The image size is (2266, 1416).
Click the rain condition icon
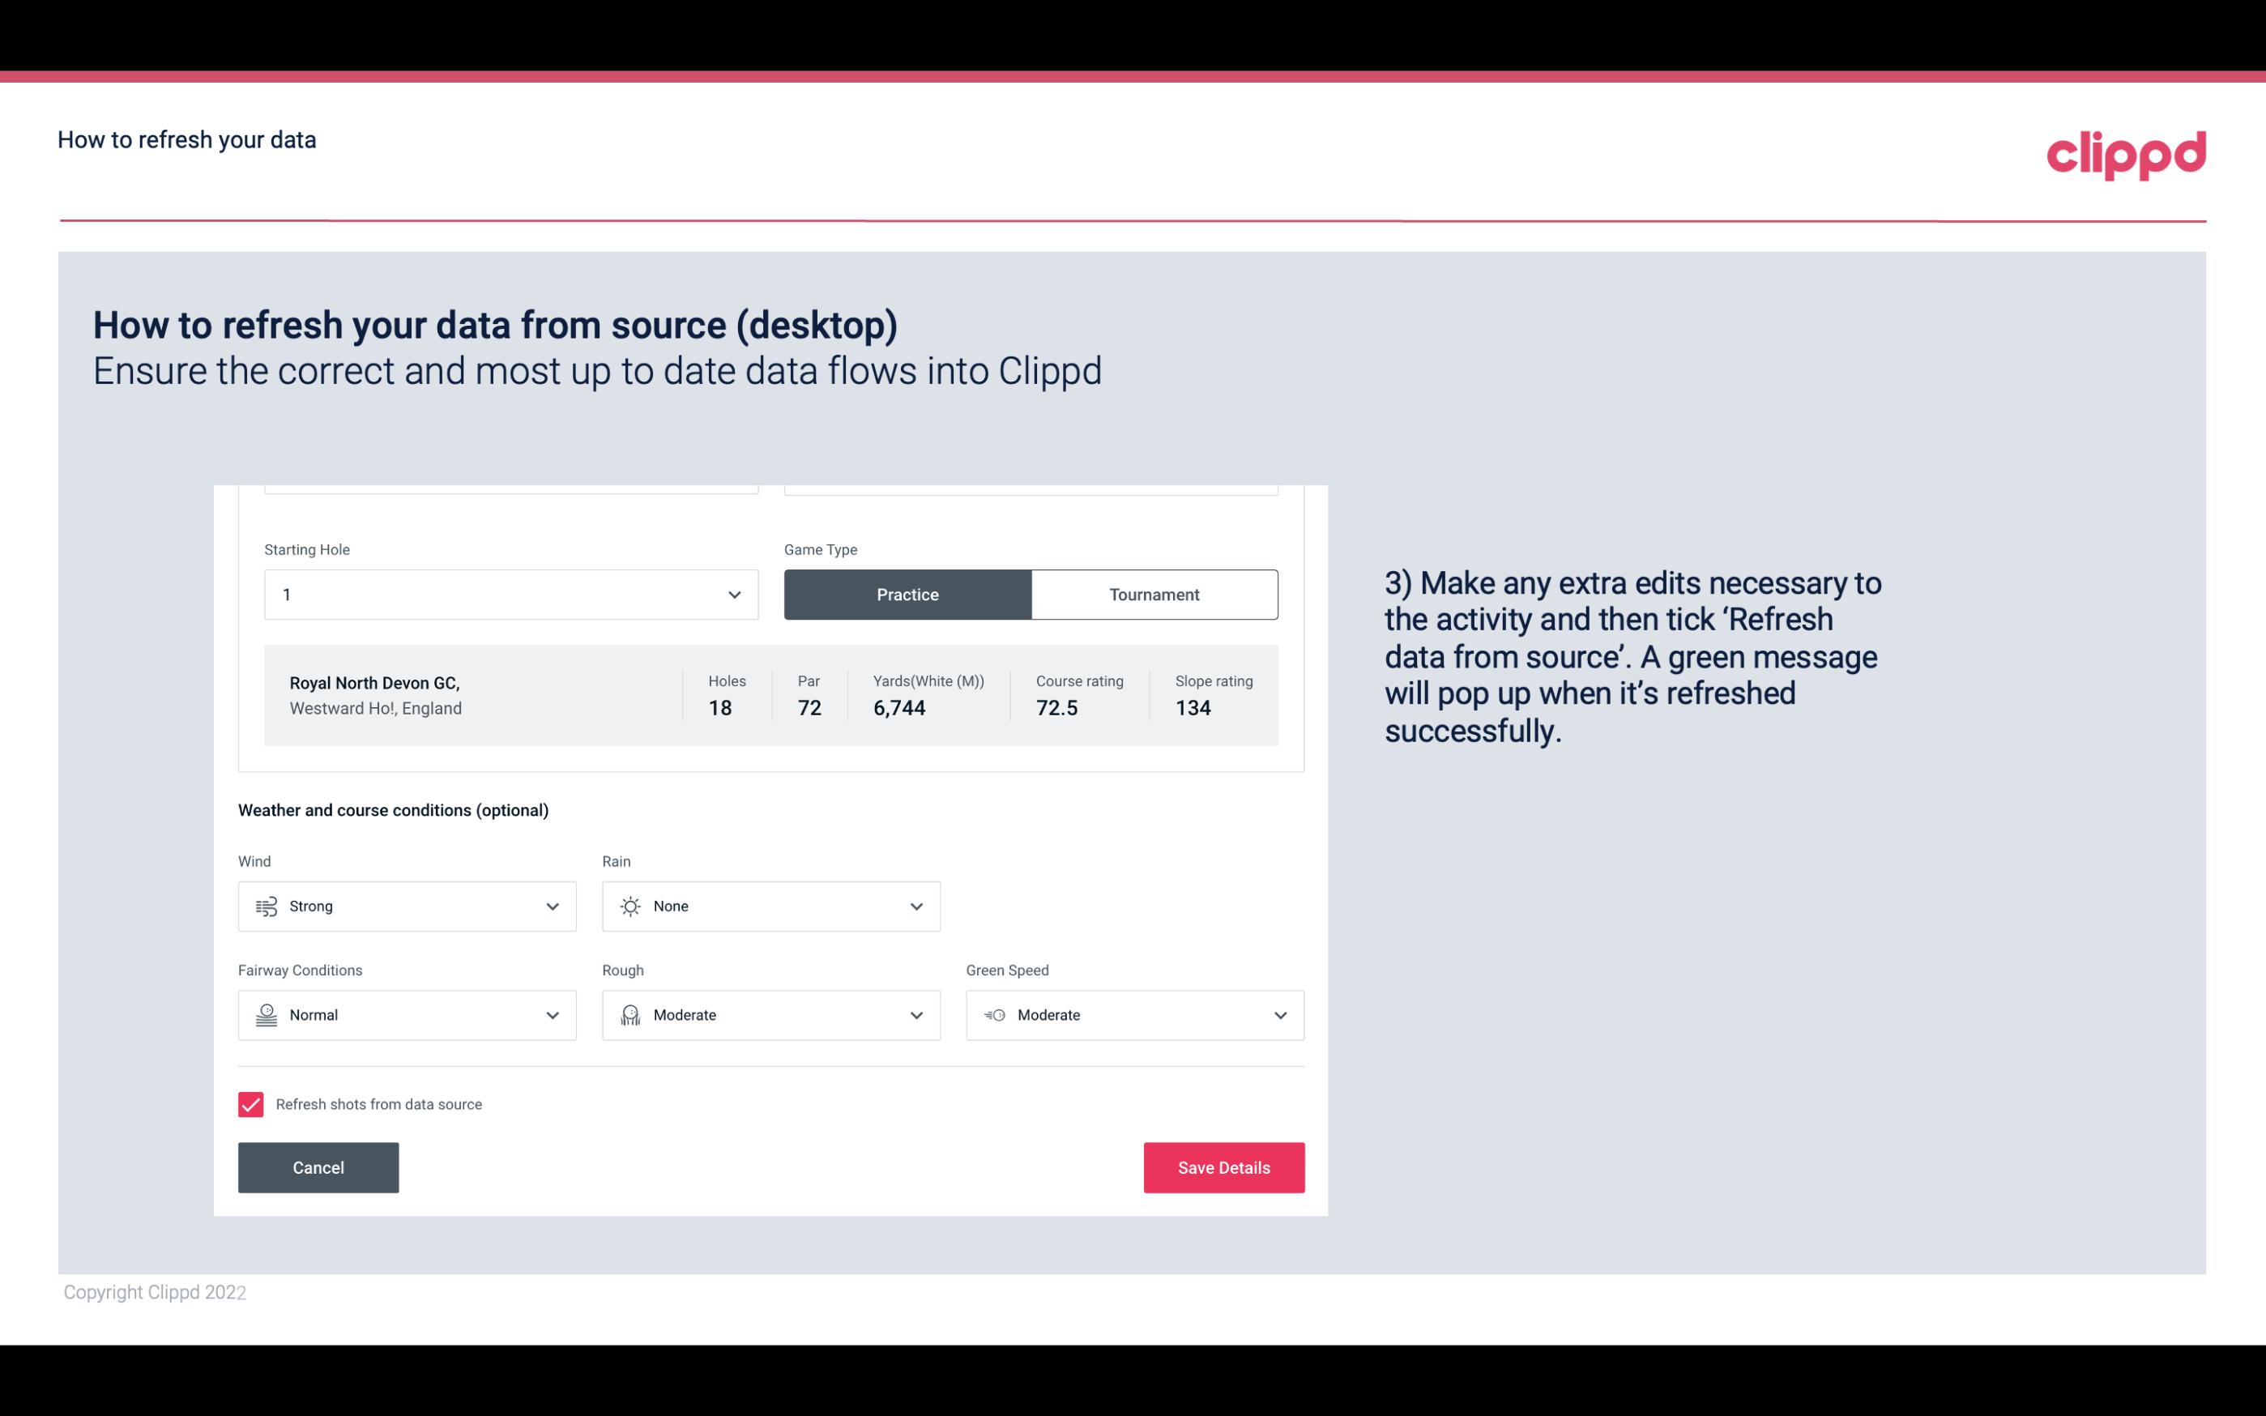point(629,906)
